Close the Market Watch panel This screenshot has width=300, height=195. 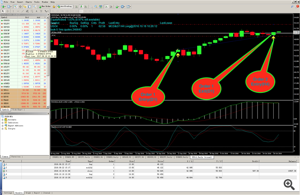tap(48, 14)
